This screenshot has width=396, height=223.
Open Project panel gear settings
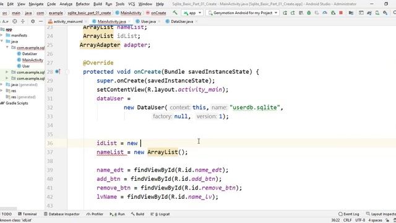[x=33, y=22]
